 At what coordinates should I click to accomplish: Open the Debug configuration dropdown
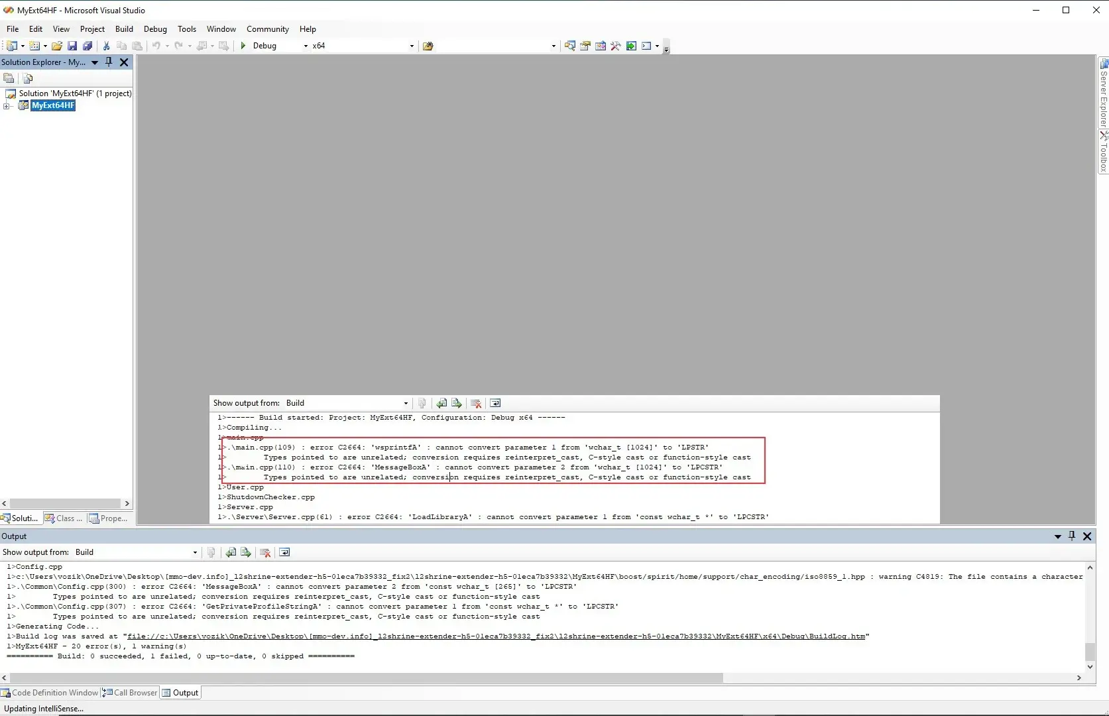(306, 46)
